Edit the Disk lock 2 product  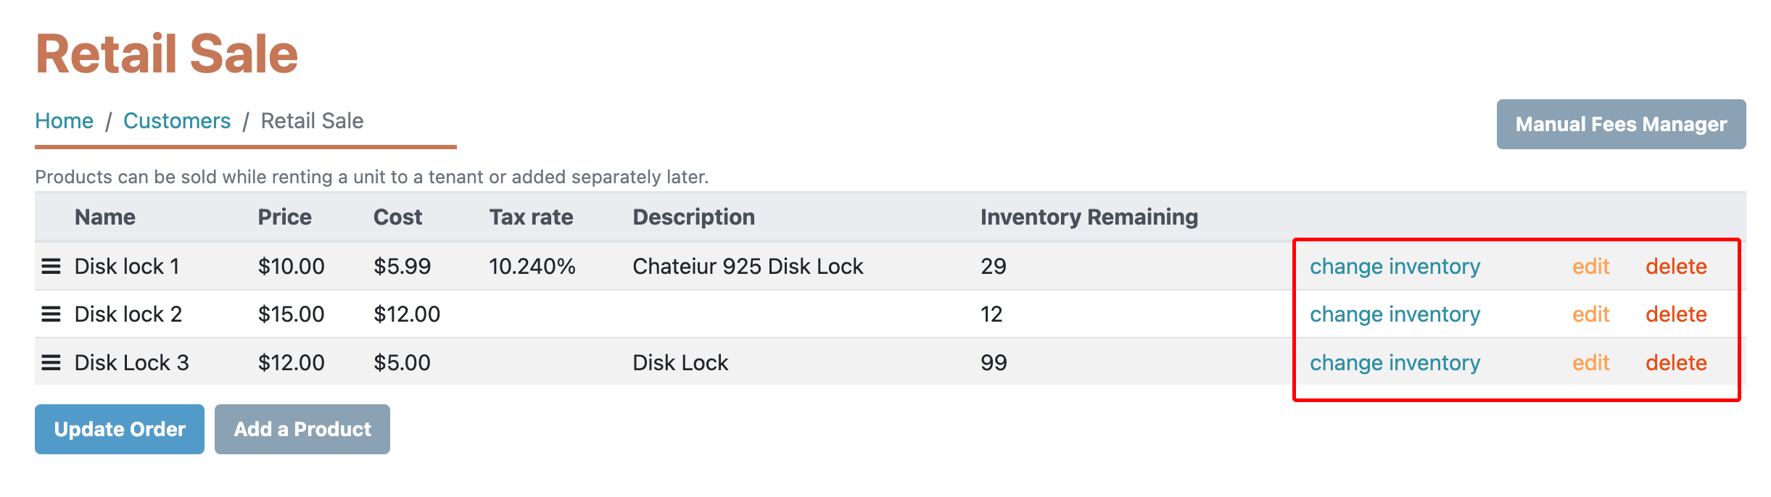click(1590, 314)
